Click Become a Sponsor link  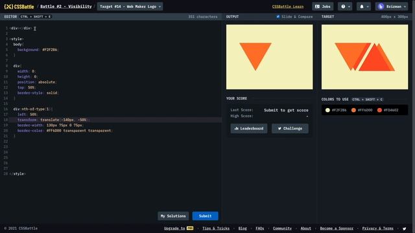point(337,228)
